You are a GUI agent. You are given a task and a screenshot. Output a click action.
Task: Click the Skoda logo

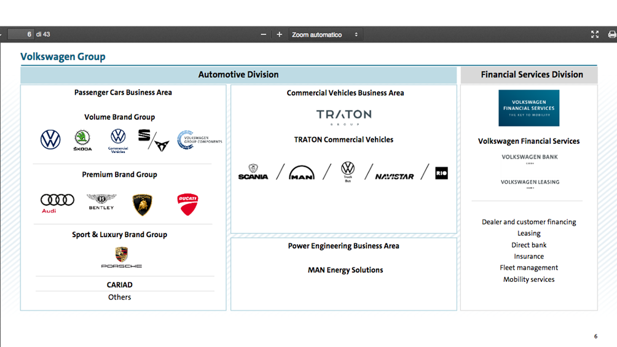82,141
